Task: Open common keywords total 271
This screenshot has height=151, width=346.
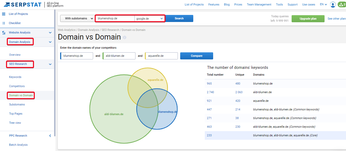Action: (209, 118)
